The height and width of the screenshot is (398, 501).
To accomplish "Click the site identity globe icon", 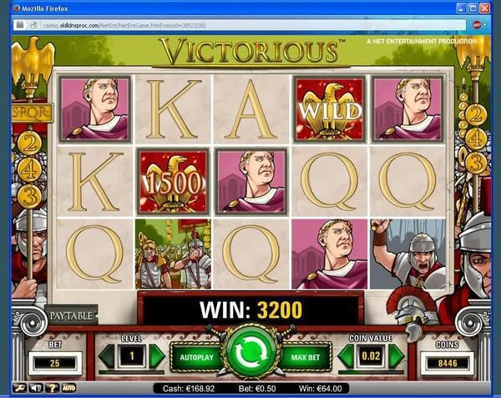I will click(33, 25).
